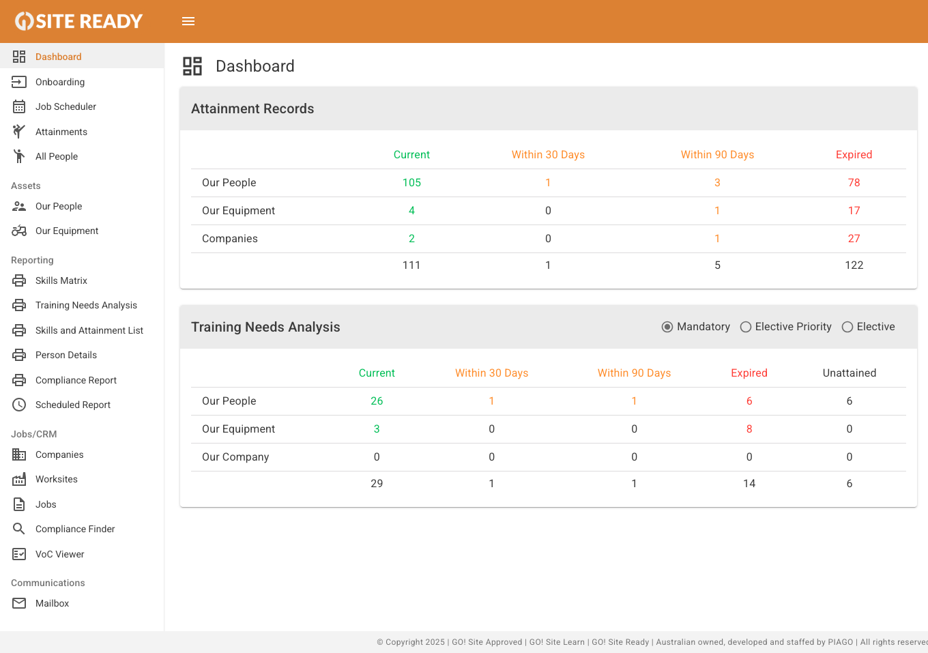Click the Our People group icon

(x=19, y=206)
